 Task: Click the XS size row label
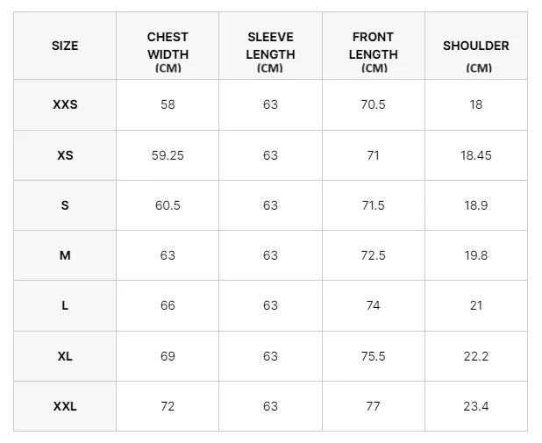pyautogui.click(x=65, y=155)
